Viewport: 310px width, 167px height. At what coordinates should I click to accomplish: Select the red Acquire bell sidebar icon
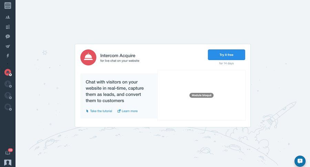coord(8,72)
